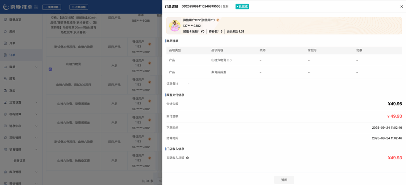This screenshot has width=406, height=185.
Task: Select the 结算时间 label
Action: point(173,138)
